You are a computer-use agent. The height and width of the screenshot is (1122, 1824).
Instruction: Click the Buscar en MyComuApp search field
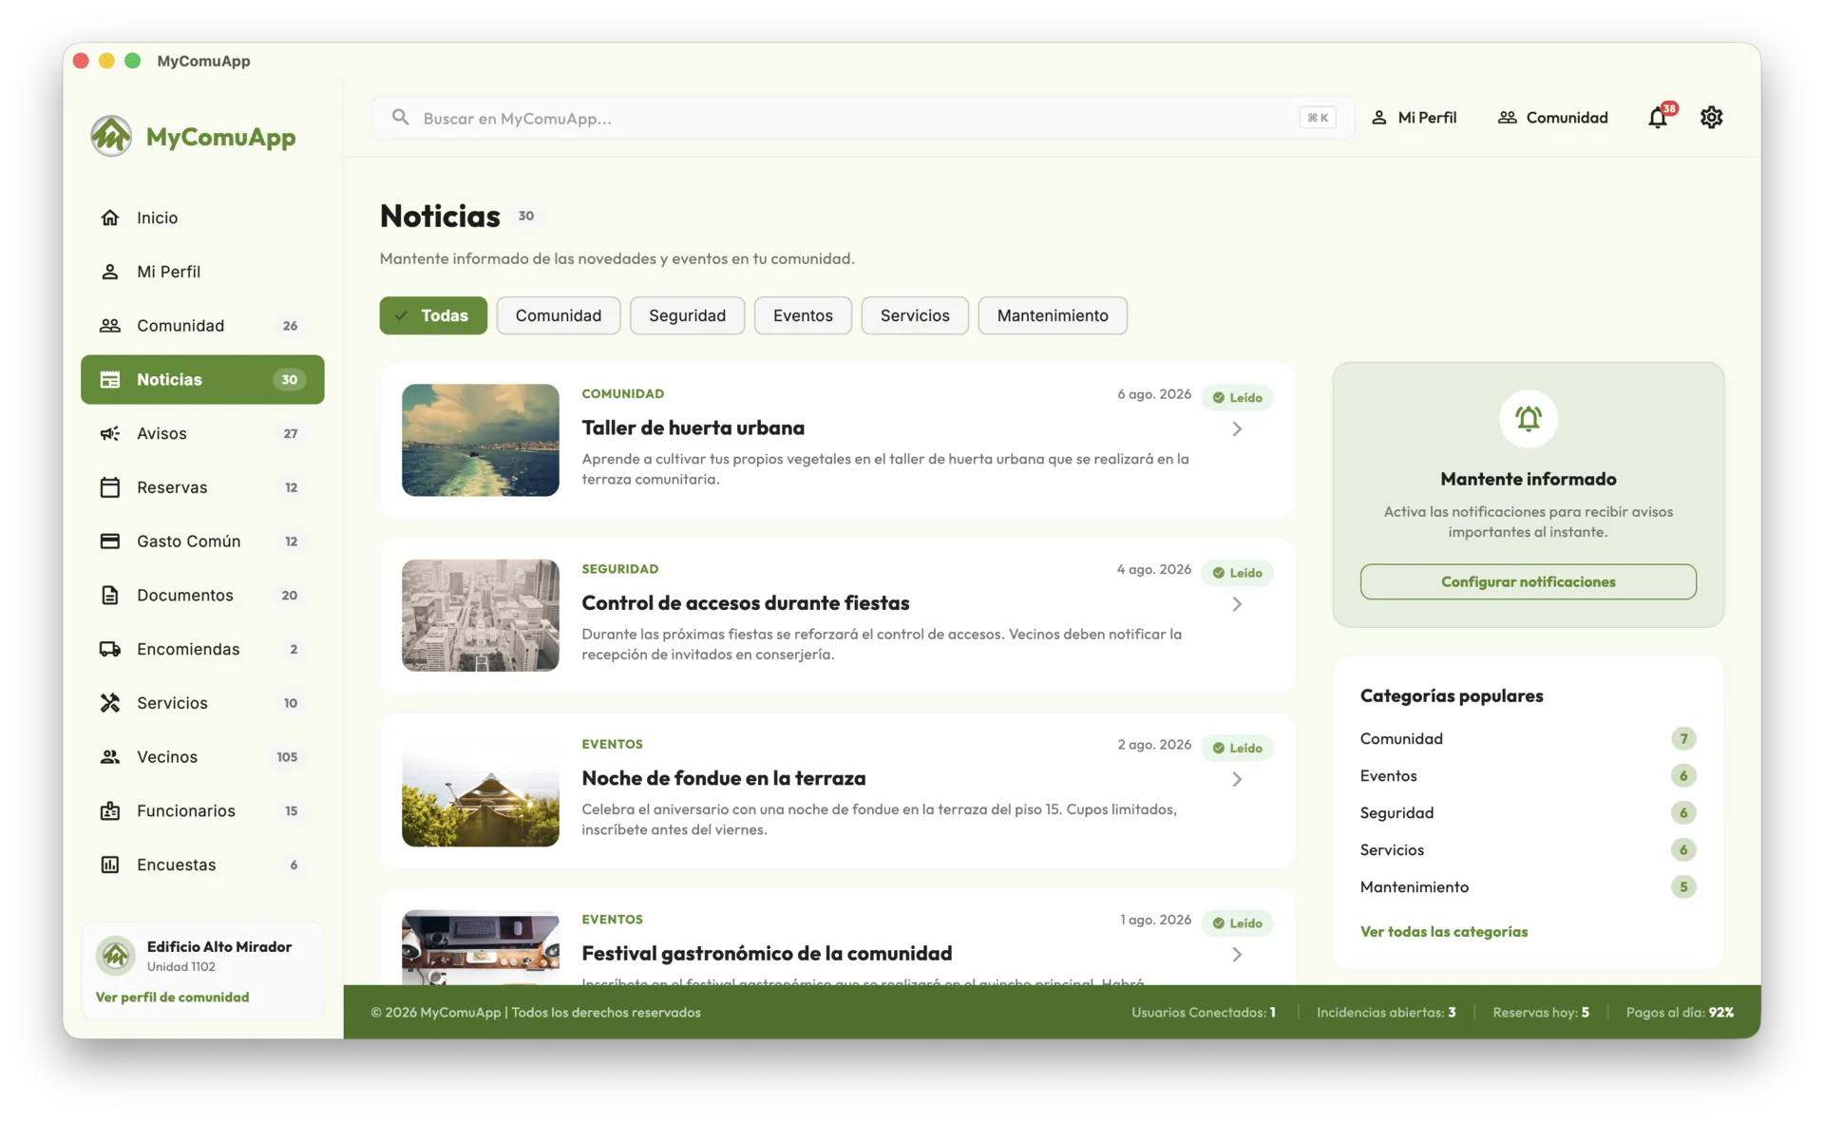point(864,118)
